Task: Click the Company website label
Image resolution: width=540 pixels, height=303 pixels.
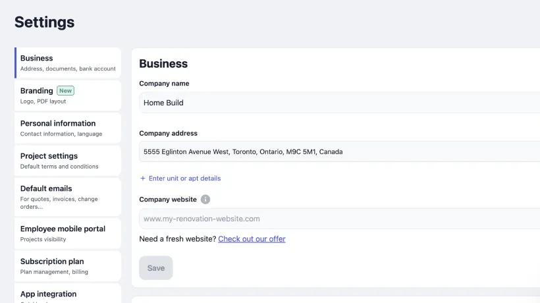Action: coord(168,200)
